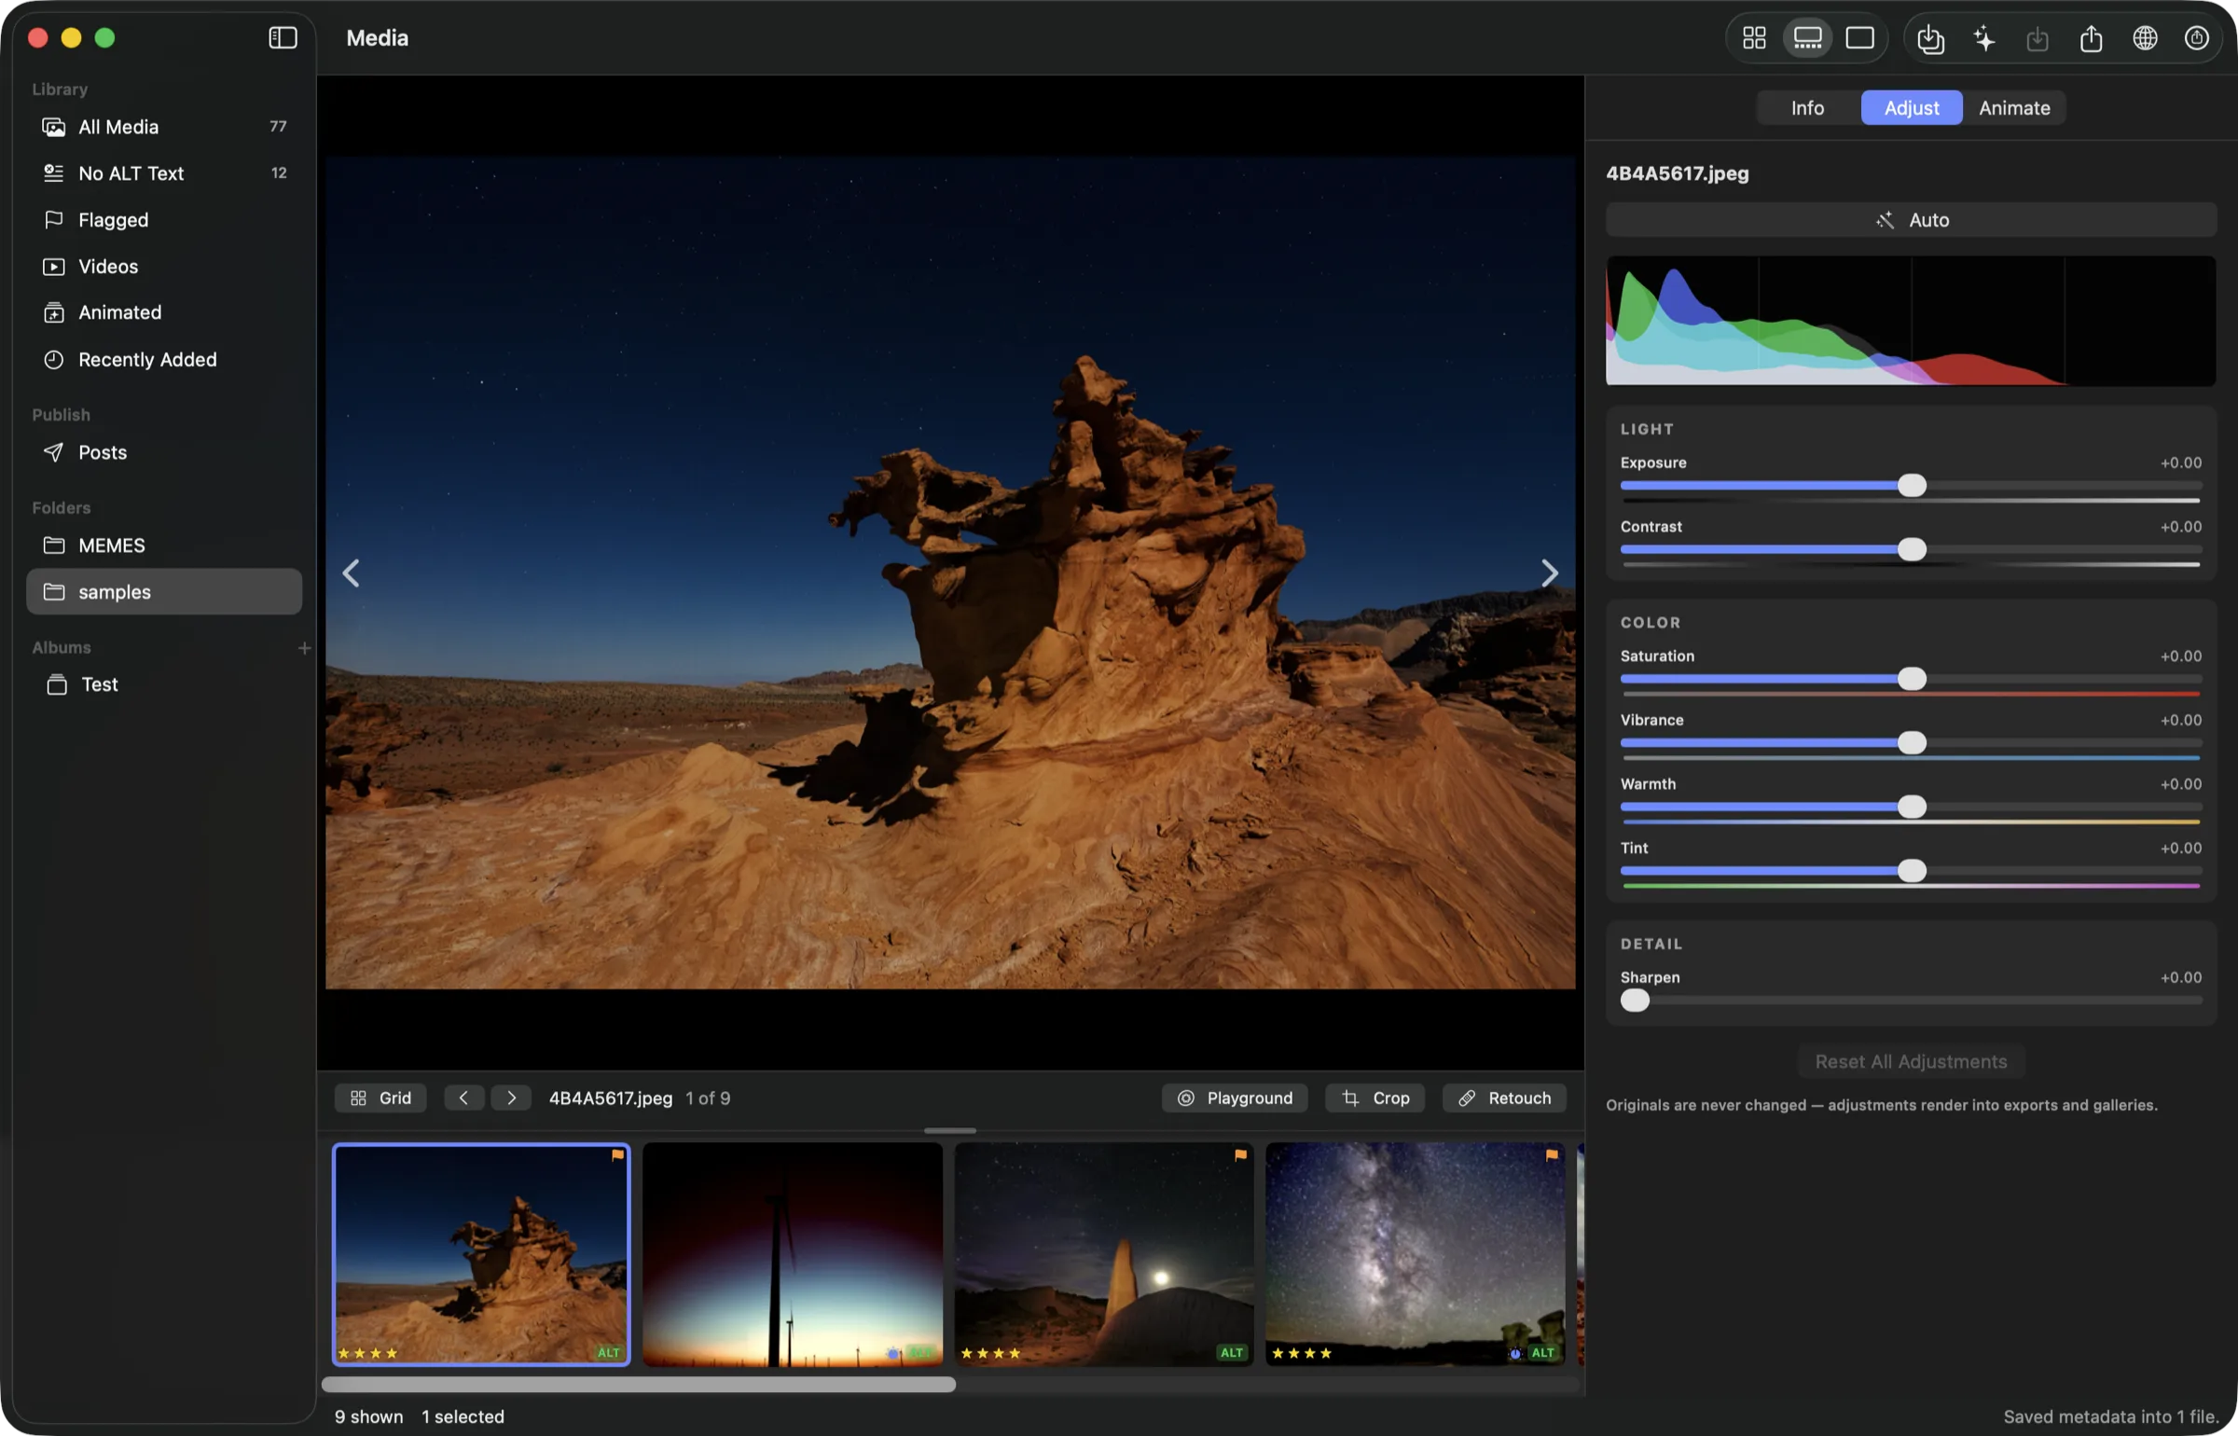This screenshot has height=1436, width=2238.
Task: Show Flagged items
Action: (x=164, y=219)
